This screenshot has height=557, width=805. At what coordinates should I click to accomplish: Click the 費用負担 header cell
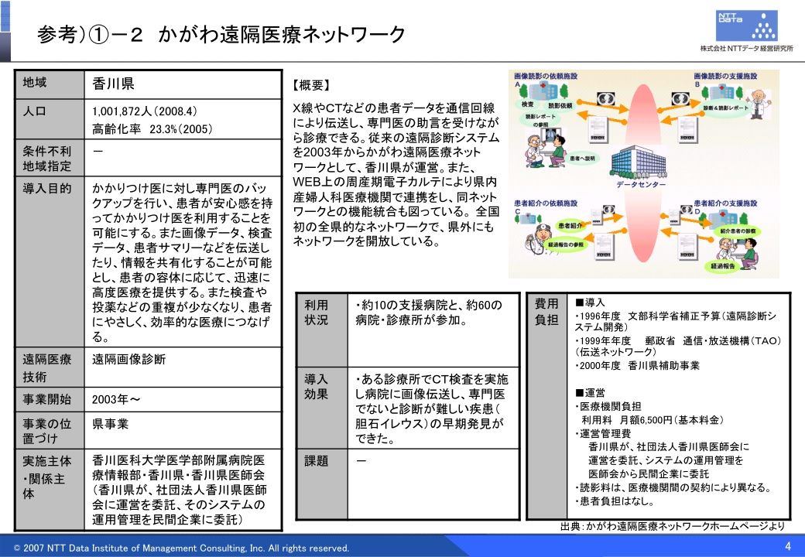546,406
